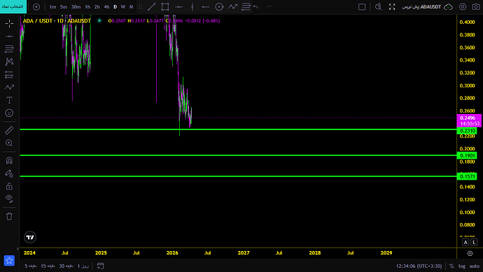This screenshot has width=483, height=272.
Task: Enable auto scale on price axis
Action: [x=475, y=266]
